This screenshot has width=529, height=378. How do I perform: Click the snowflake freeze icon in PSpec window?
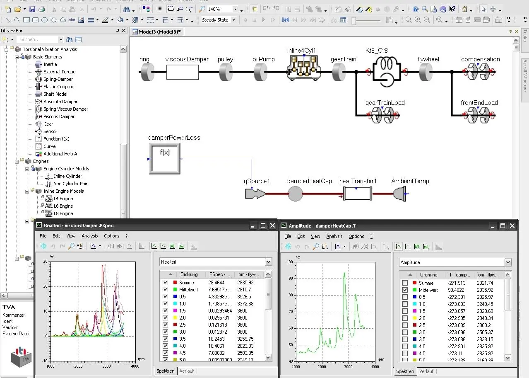[43, 246]
